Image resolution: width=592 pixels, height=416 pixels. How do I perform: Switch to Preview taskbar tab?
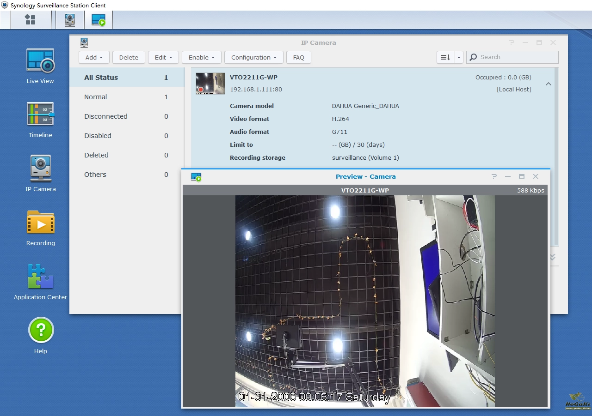(x=99, y=20)
